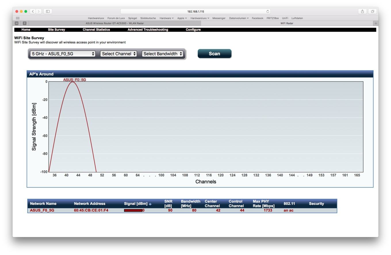Click the Center Channel column header

[212, 204]
